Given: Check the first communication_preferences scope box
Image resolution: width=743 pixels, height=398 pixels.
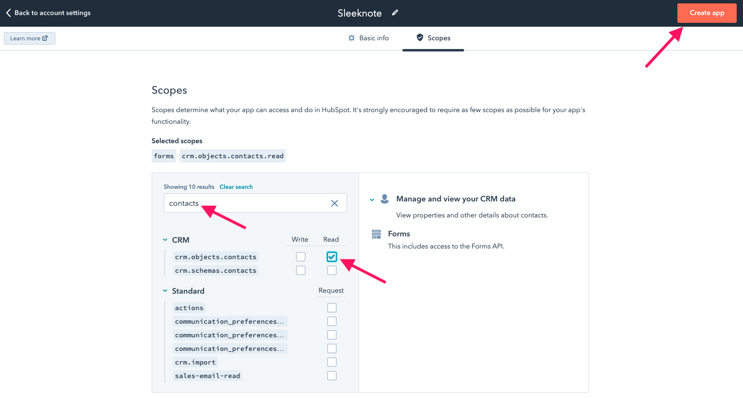Looking at the screenshot, I should (332, 321).
